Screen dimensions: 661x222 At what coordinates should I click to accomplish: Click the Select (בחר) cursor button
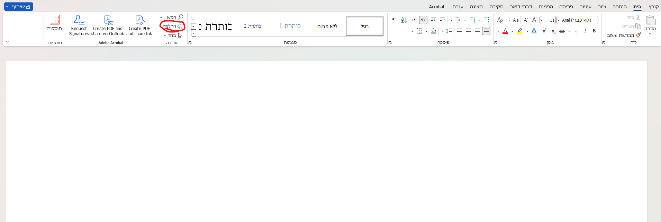[175, 35]
